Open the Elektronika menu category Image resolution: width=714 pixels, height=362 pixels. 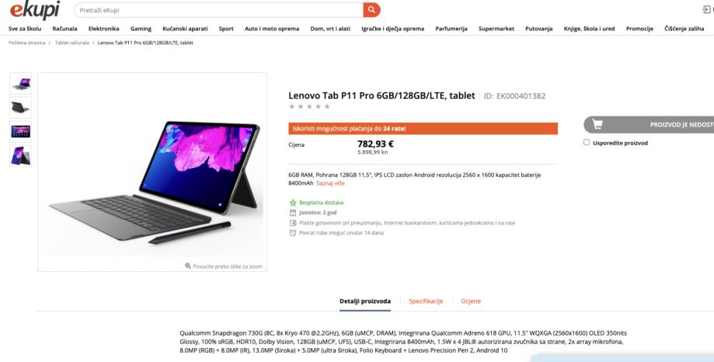pyautogui.click(x=104, y=29)
